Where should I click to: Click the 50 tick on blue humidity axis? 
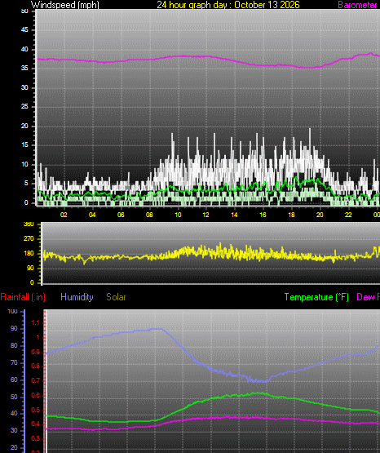tap(14, 397)
